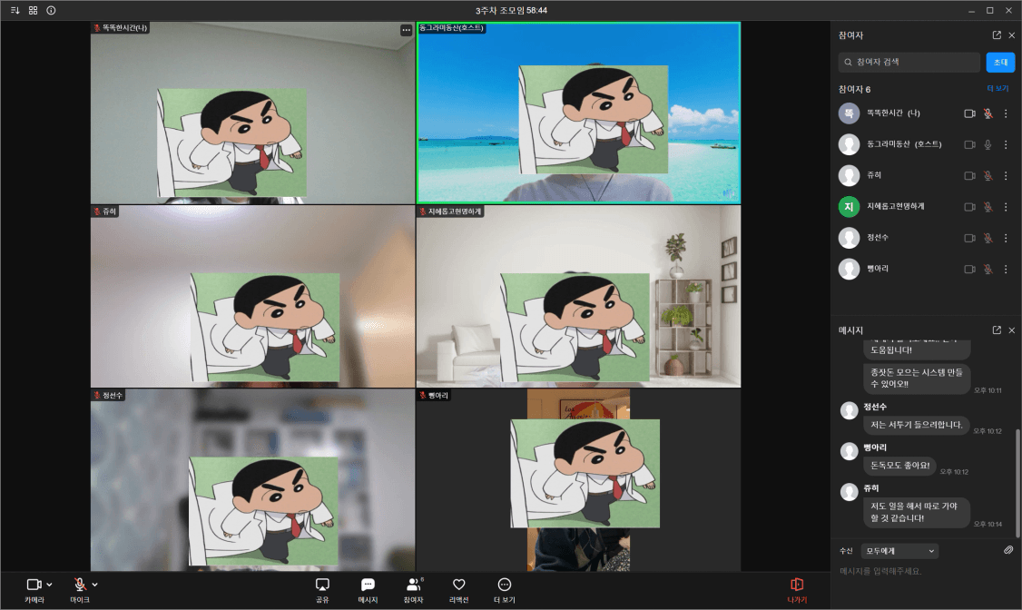Viewport: 1022px width, 610px height.
Task: Select 뻥아리 video tile
Action: pos(579,480)
